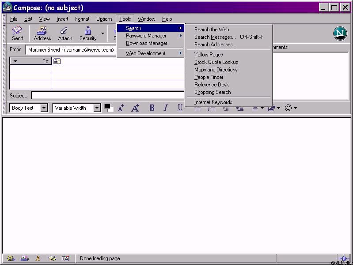Choose Search the Web
353x265 pixels.
[x=229, y=30]
